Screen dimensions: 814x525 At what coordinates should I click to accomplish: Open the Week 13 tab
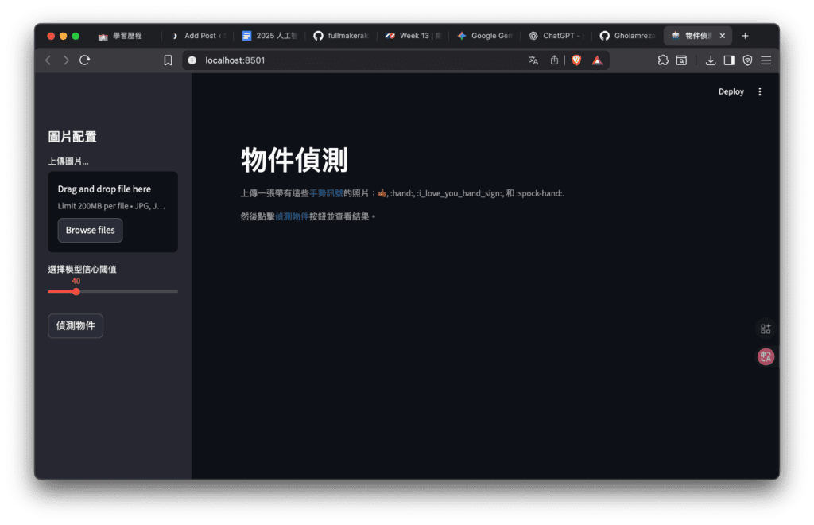[413, 36]
